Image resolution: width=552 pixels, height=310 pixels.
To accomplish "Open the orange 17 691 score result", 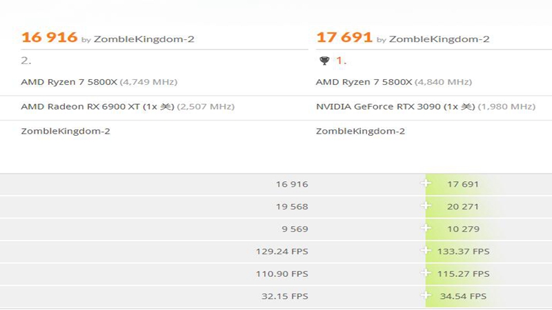I will click(344, 38).
